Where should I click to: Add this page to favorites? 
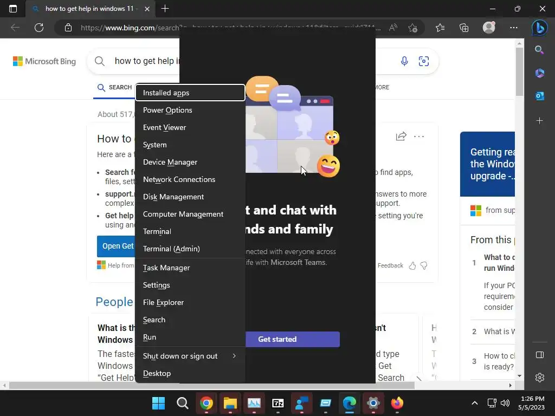click(412, 28)
